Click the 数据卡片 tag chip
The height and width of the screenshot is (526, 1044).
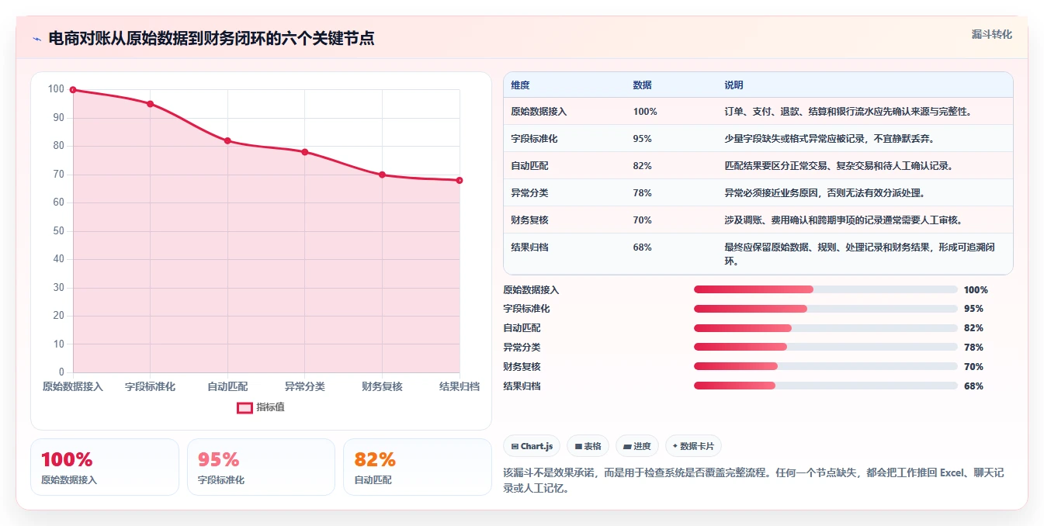coord(693,446)
